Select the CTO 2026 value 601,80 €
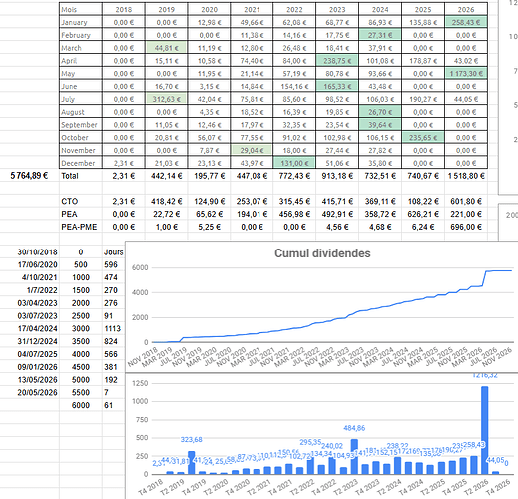The height and width of the screenshot is (499, 518). pos(466,201)
